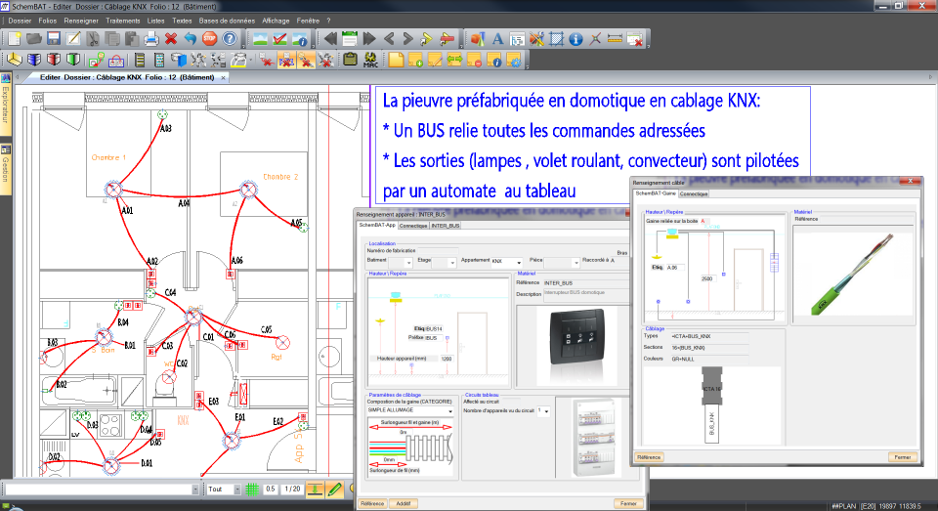Open the Dossier menu

pyautogui.click(x=20, y=21)
